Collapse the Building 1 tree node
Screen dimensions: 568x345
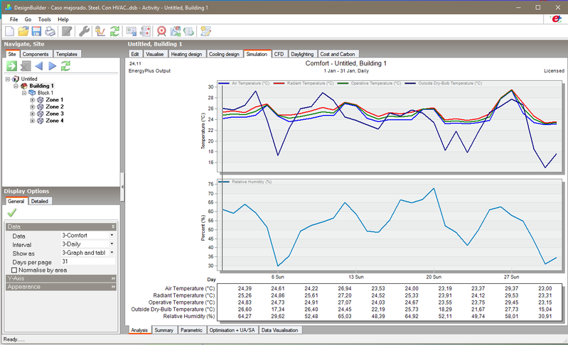pyautogui.click(x=16, y=86)
